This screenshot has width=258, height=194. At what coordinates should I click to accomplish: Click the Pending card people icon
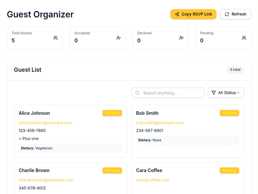tap(244, 38)
